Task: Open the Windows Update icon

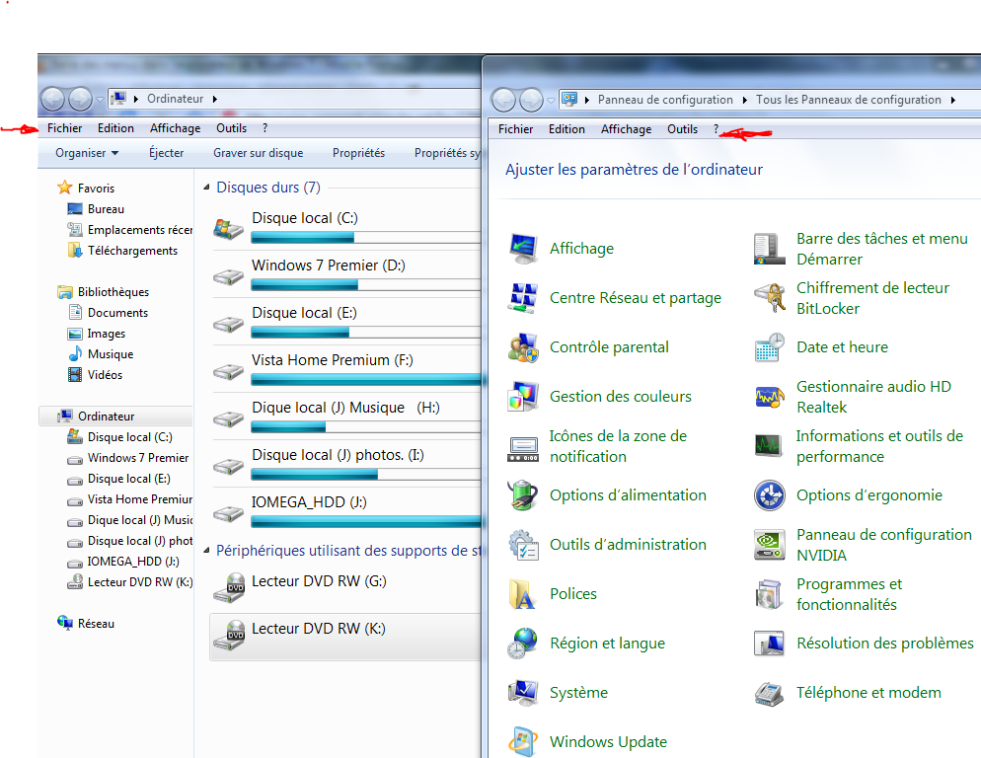Action: click(x=523, y=742)
